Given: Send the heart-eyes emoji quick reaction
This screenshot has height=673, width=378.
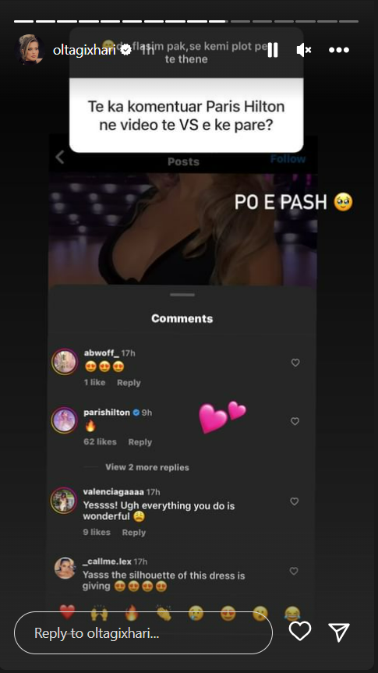Looking at the screenshot, I should 228,613.
